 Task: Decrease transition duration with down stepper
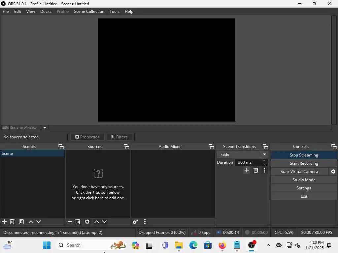click(264, 164)
